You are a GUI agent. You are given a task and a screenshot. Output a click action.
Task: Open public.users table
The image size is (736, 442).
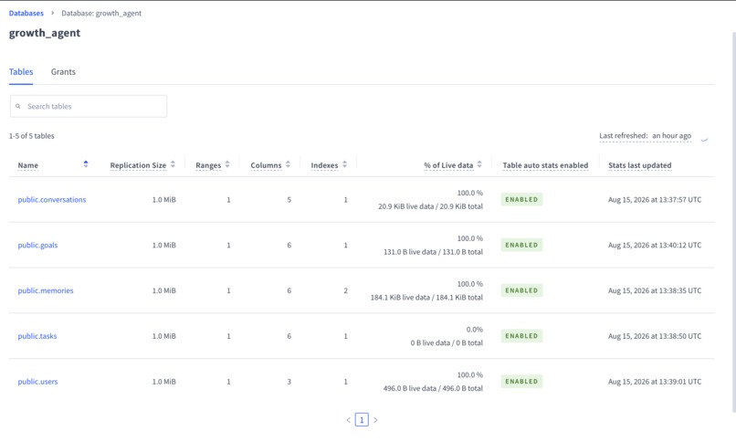(x=37, y=382)
